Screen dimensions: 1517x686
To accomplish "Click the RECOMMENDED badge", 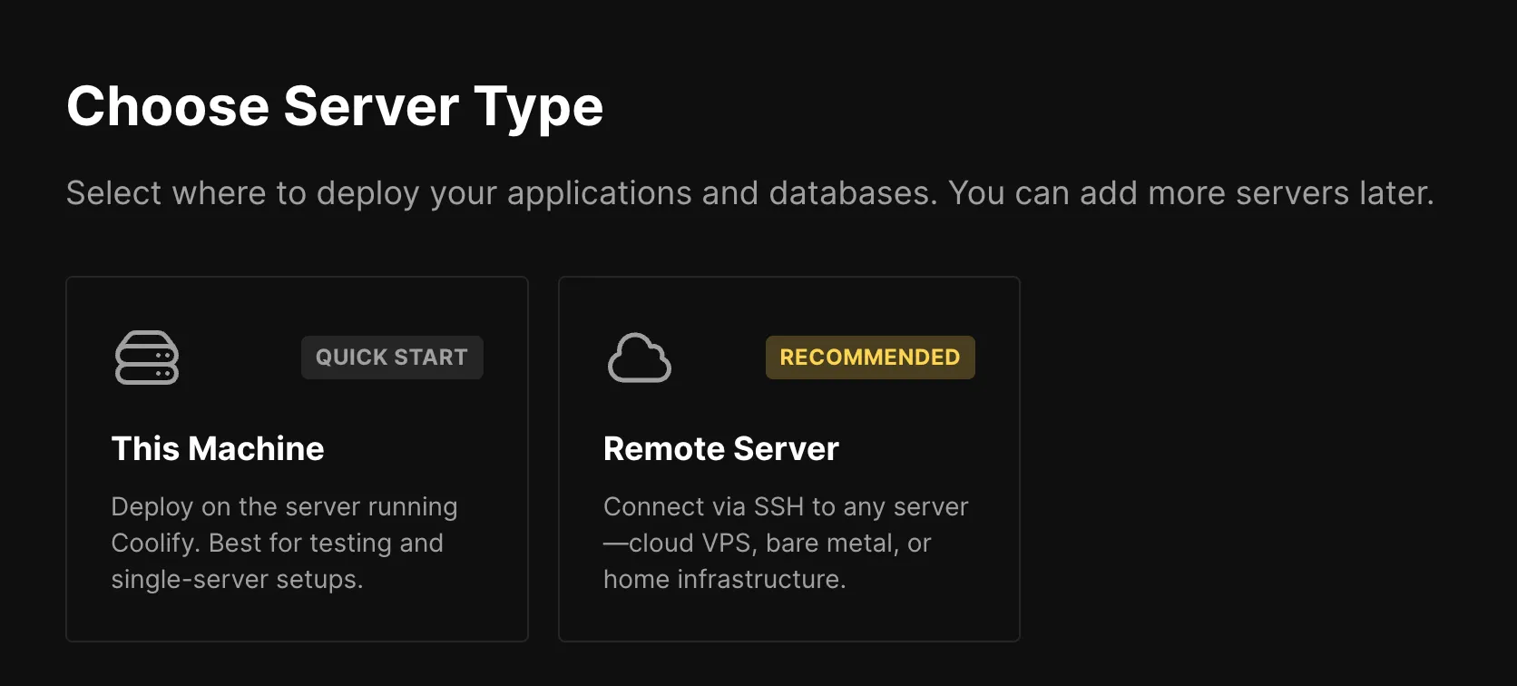I will [x=870, y=358].
